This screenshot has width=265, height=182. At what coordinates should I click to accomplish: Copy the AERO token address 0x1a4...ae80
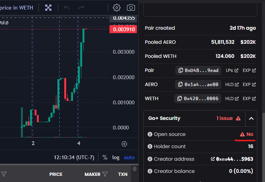tap(198, 84)
